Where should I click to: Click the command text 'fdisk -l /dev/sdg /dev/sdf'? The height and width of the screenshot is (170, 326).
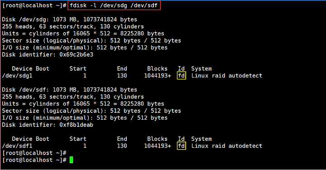114,5
